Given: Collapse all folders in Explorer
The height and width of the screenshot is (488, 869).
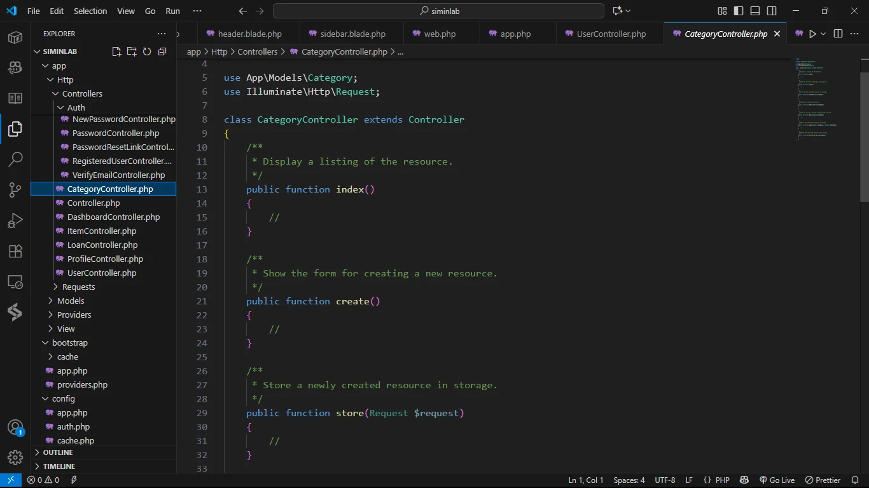Looking at the screenshot, I should pyautogui.click(x=162, y=51).
